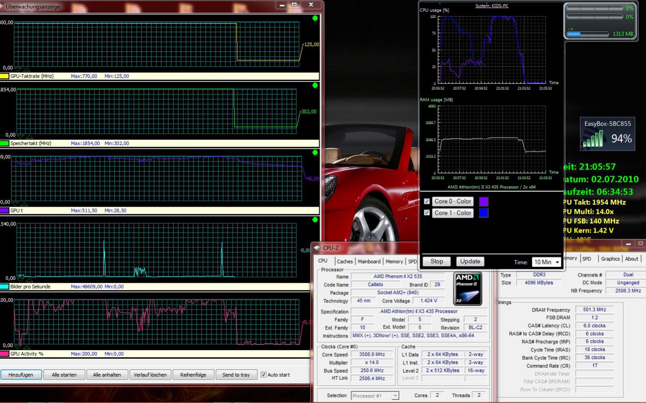Screen dimensions: 646x403
Task: Maximize the Überwachungsanzeige window
Action: tap(294, 5)
